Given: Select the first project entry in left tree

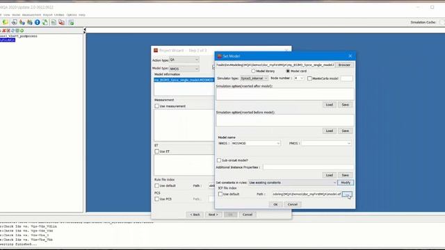Looking at the screenshot, I should [19, 36].
